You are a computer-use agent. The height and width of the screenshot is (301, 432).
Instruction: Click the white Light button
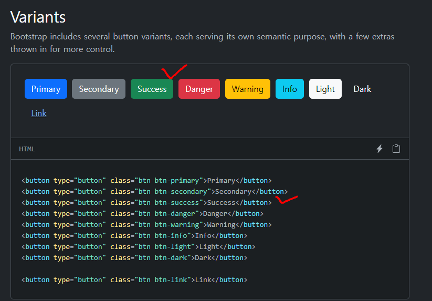(x=325, y=89)
